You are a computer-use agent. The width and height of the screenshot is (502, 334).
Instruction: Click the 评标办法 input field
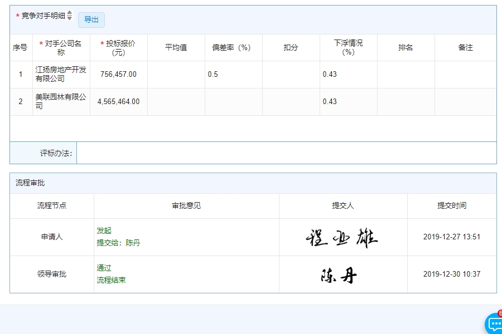[x=287, y=153]
